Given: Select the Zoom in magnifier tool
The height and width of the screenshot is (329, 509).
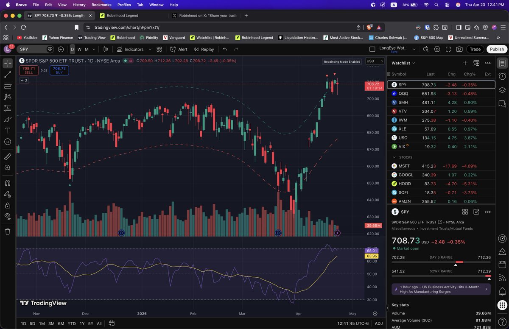Looking at the screenshot, I should [8, 168].
